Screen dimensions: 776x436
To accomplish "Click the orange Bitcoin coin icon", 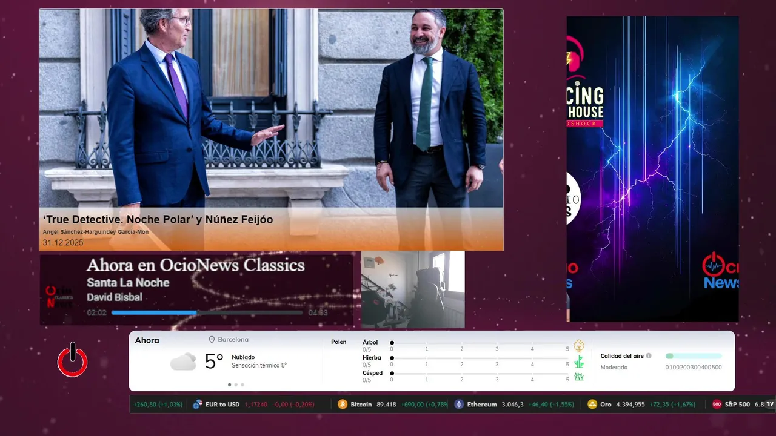I will pyautogui.click(x=342, y=405).
